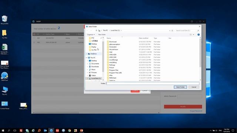Open the Windows Start menu
Screen dimensions: 237x133
coord(3,130)
